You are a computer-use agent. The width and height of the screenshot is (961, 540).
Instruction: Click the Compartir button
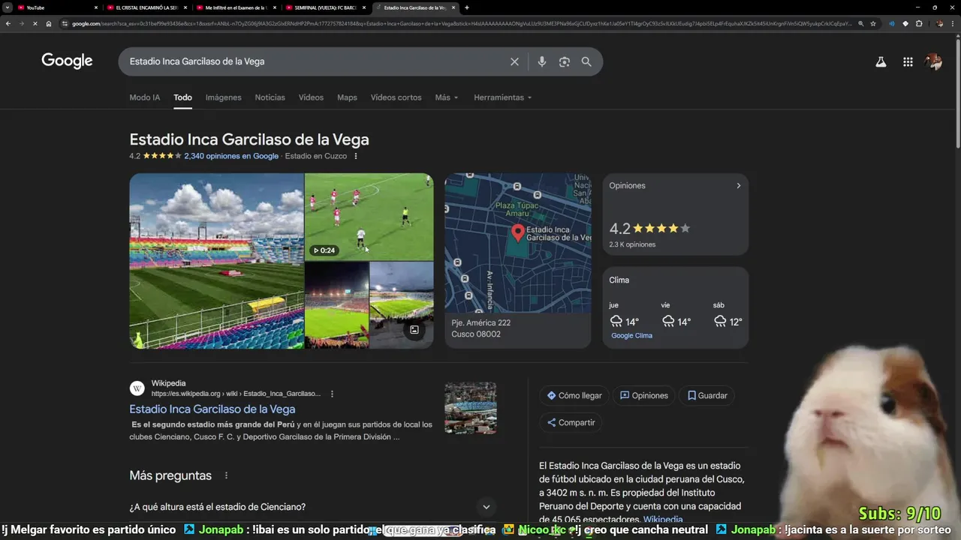(571, 422)
